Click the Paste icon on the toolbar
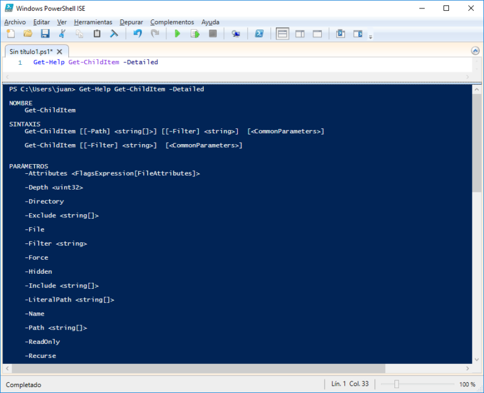484x393 pixels. [x=96, y=33]
